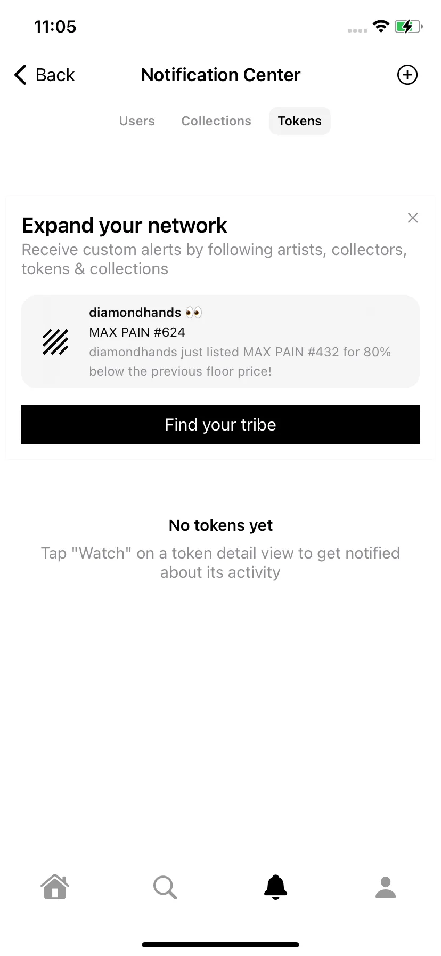
Task: Open the profile person icon
Action: pyautogui.click(x=386, y=887)
